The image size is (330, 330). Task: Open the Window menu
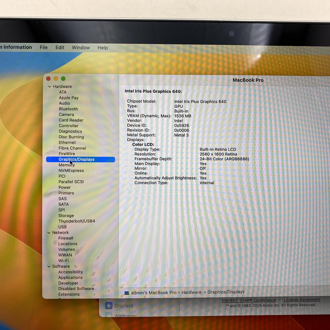(81, 48)
